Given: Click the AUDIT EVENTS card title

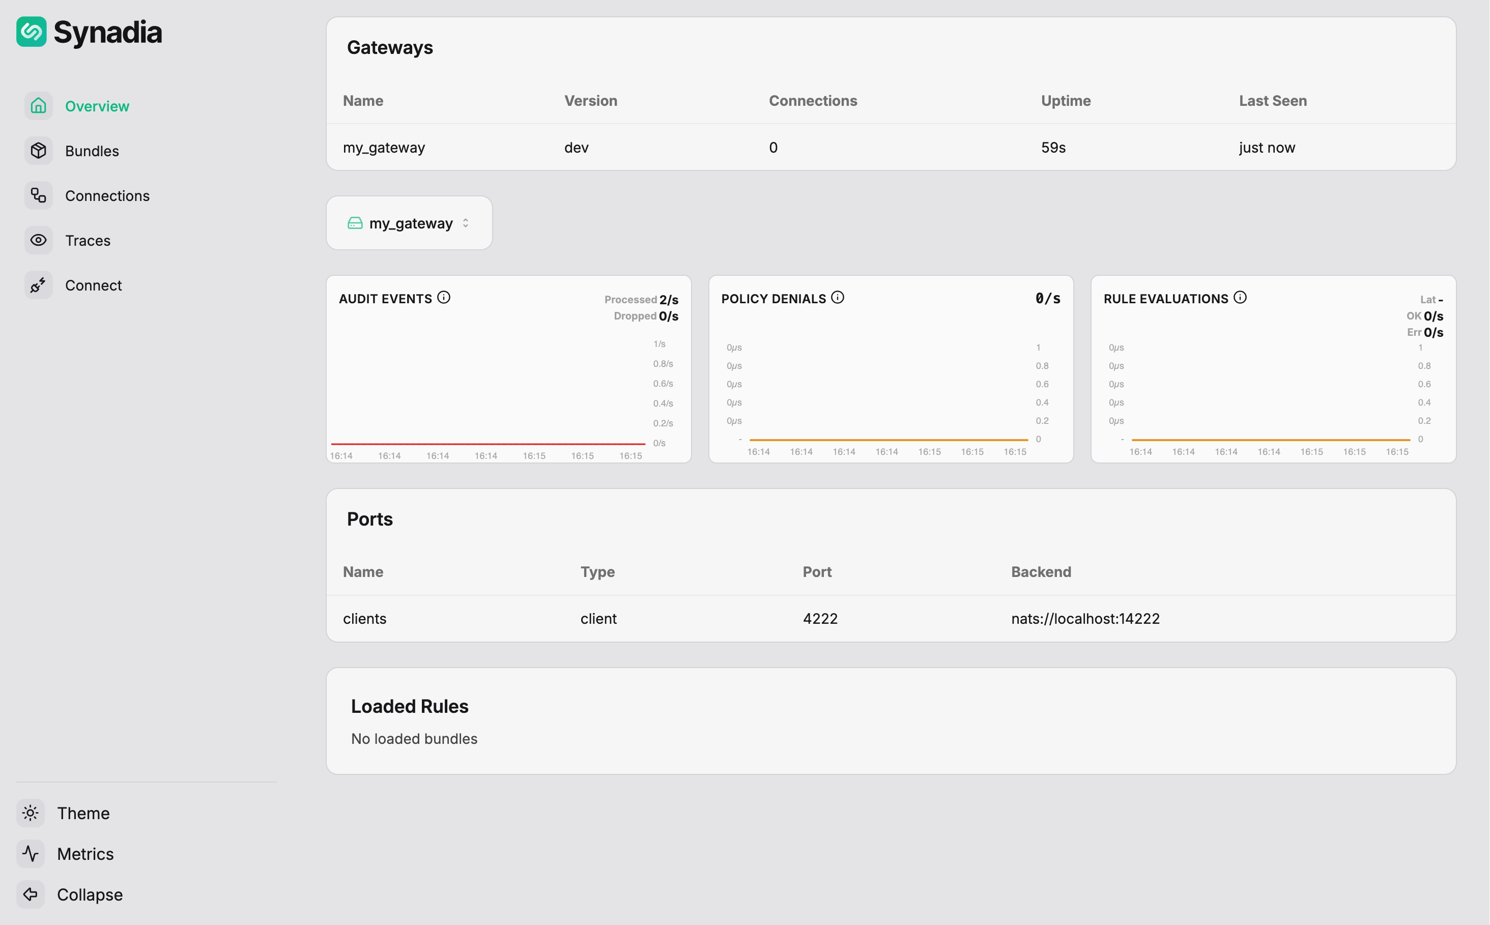Looking at the screenshot, I should (386, 299).
